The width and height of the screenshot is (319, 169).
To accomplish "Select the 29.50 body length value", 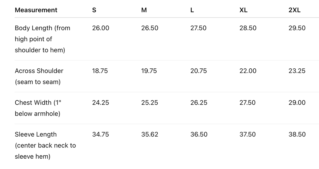I will click(x=297, y=28).
